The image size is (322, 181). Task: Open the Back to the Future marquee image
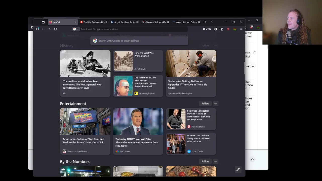click(85, 121)
